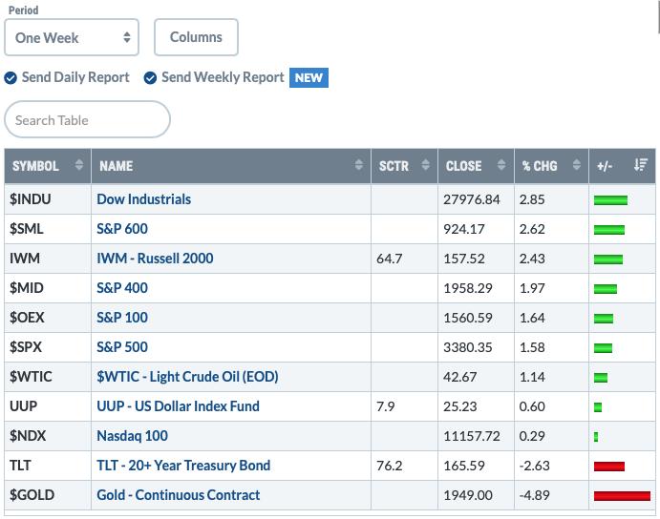
Task: Click the close value 924.17
Action: pos(464,229)
